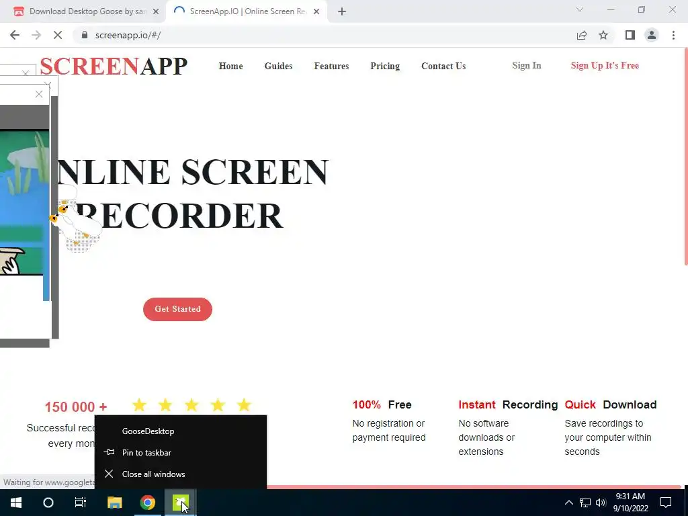
Task: Open the Windows Start menu
Action: (x=16, y=503)
